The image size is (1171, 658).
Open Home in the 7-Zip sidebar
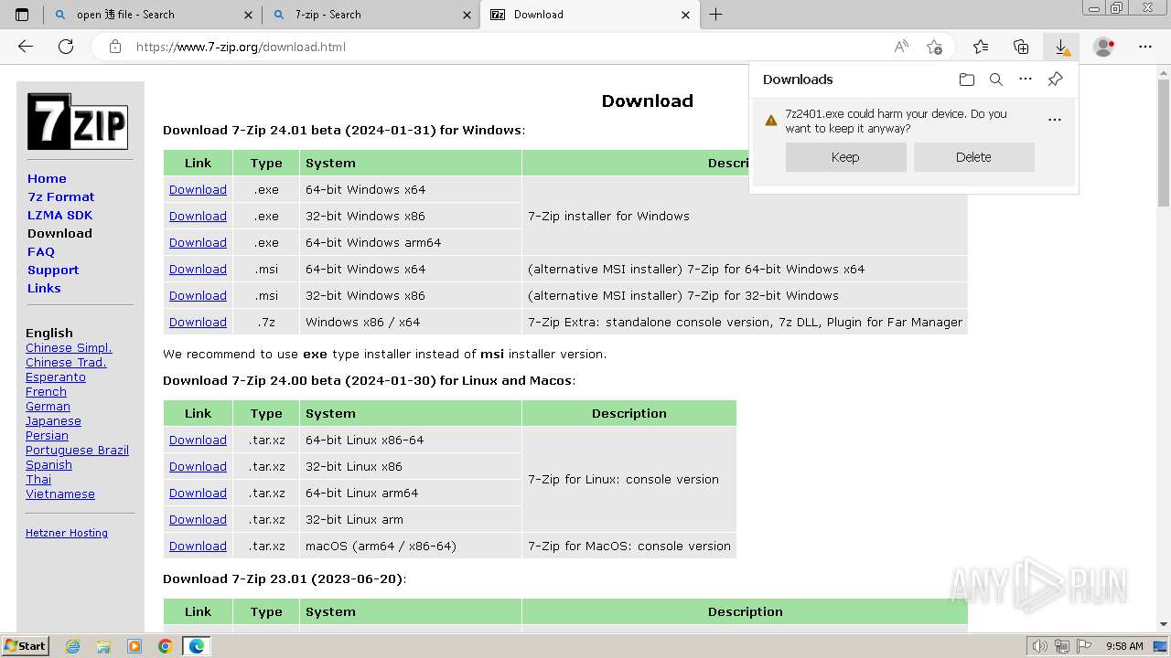47,178
